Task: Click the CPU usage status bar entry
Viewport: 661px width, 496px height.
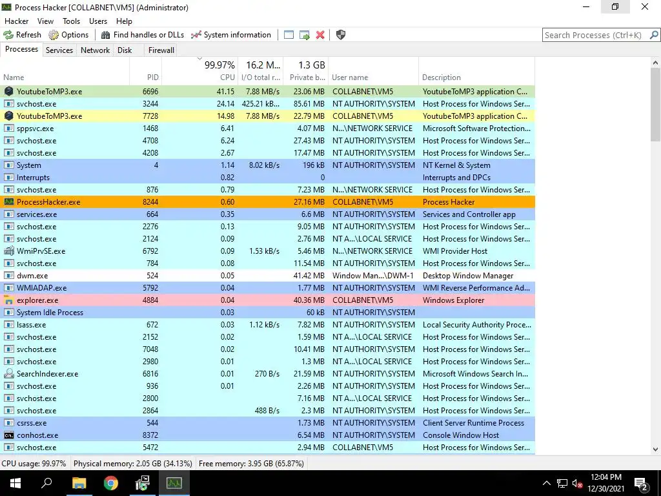Action: pyautogui.click(x=34, y=464)
